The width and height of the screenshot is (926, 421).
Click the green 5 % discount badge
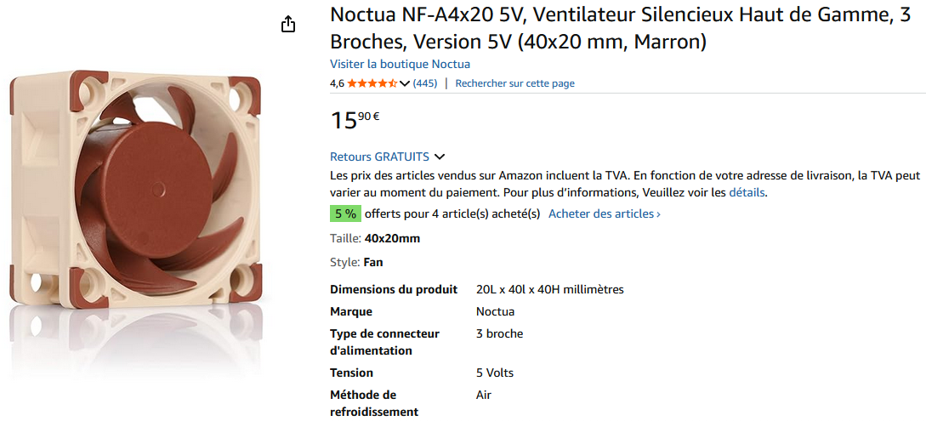tap(345, 213)
